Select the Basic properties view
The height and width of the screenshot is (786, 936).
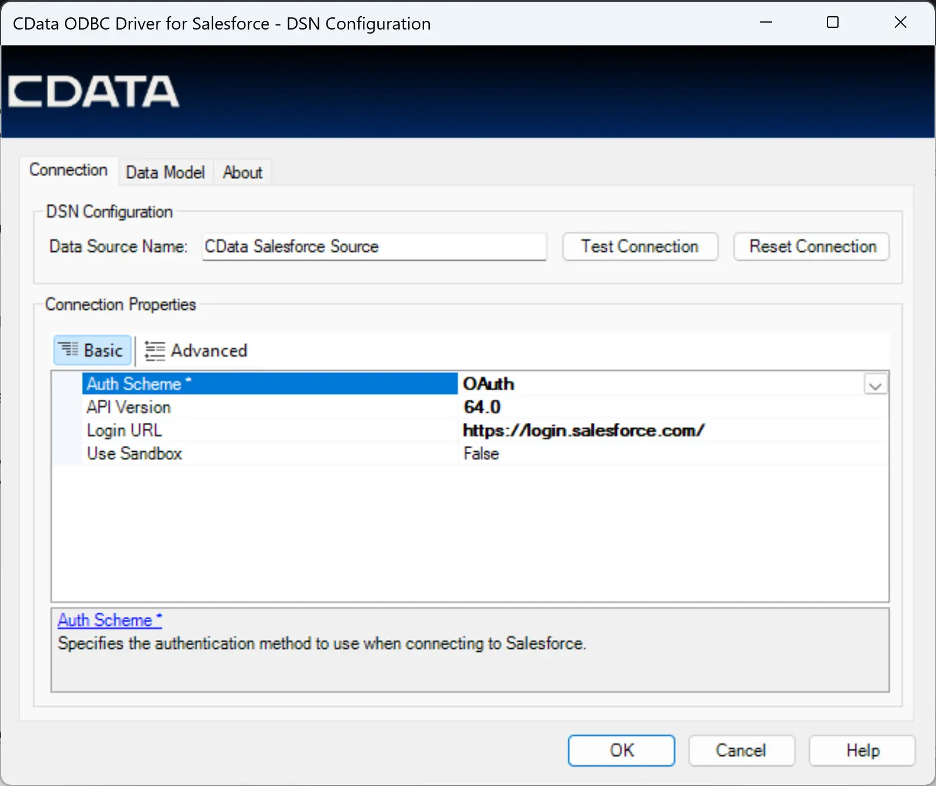point(92,350)
